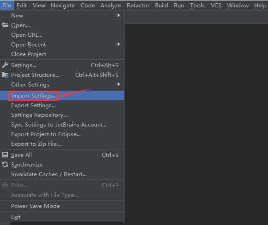Click the Save All floppy disk icon

click(x=5, y=155)
